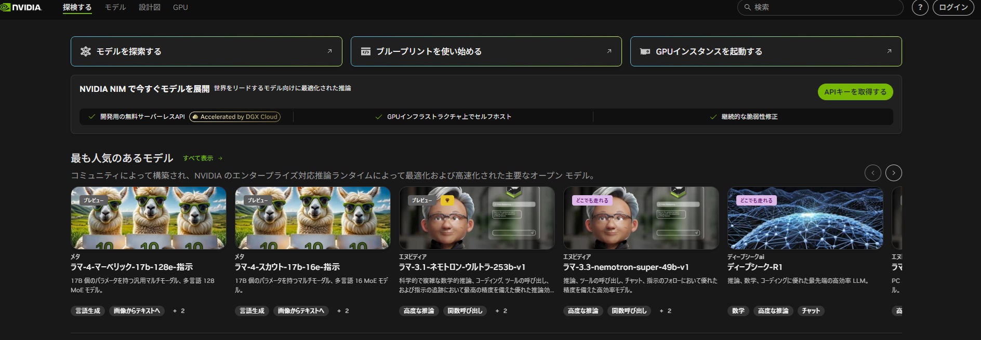
Task: Open ラマ-3.1-ネモトロン-ウルトラ thumbnail
Action: [477, 218]
